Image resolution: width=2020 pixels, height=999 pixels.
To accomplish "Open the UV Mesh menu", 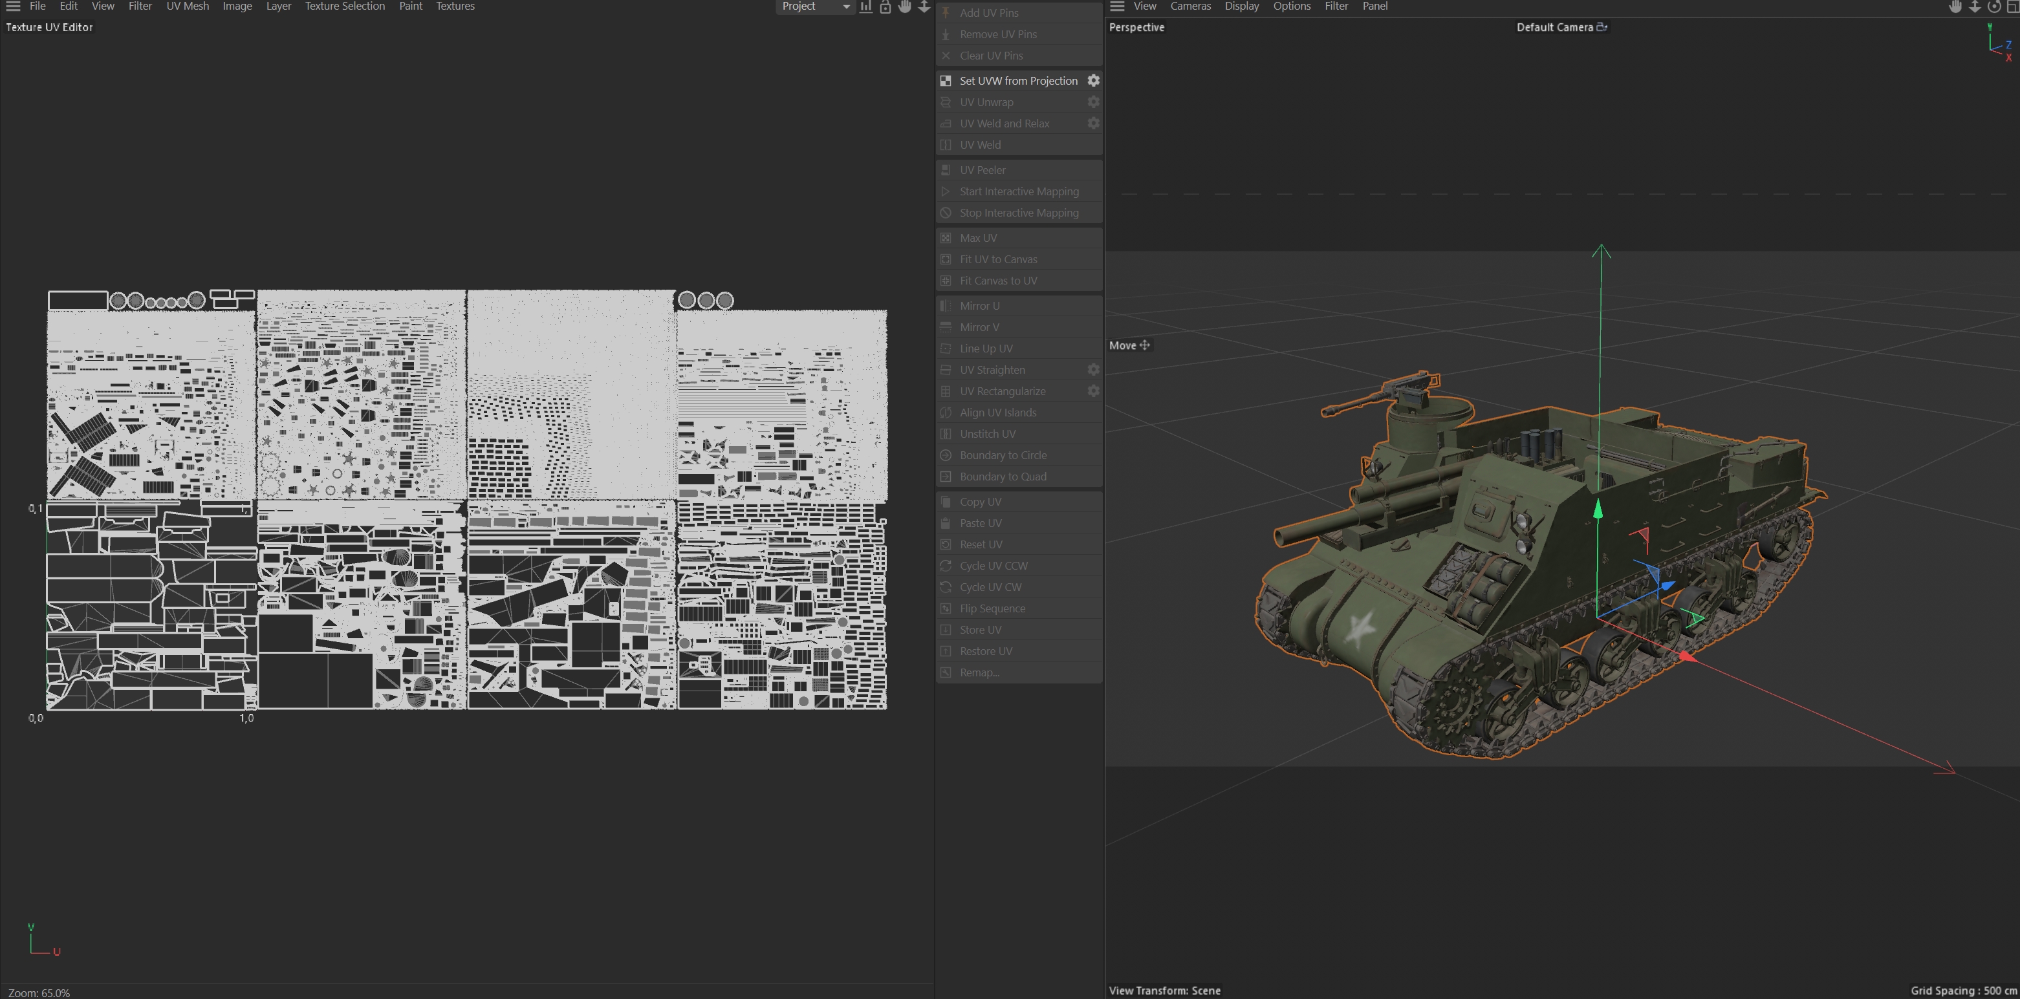I will click(188, 6).
